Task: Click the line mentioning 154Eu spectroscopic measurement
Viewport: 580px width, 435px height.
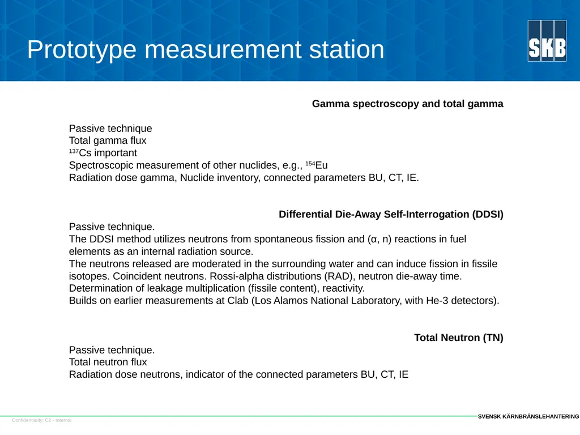Action: pos(198,165)
